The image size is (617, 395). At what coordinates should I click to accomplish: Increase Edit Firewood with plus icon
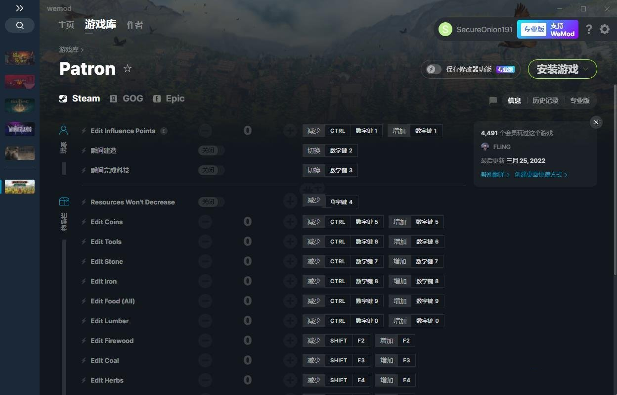click(290, 341)
